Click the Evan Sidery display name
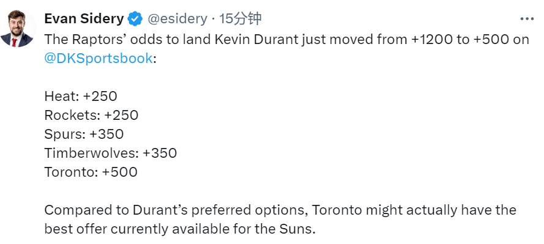 click(84, 19)
